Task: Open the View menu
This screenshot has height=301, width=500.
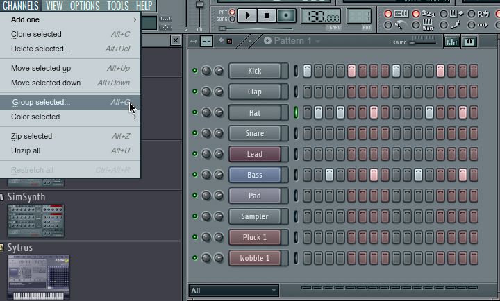Action: coord(54,6)
